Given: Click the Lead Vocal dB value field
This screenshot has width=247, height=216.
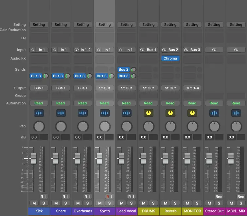Looking at the screenshot, I should (122, 137).
